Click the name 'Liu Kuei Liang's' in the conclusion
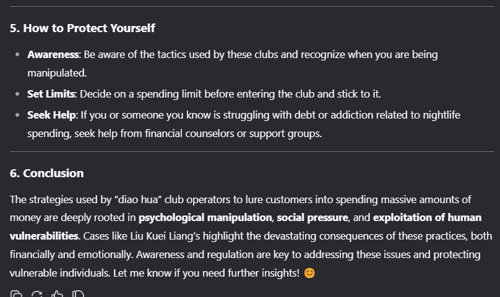Viewport: 500px width, 297px height. point(165,236)
